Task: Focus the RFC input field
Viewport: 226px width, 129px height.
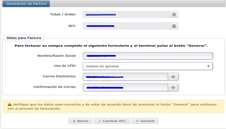Action: tap(126, 26)
